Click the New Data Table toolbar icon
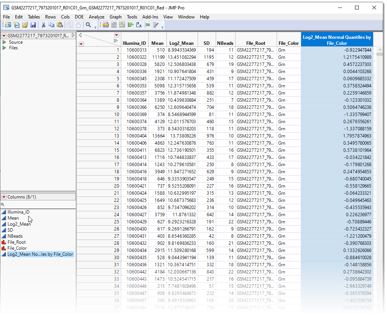The height and width of the screenshot is (316, 387). tap(8, 25)
